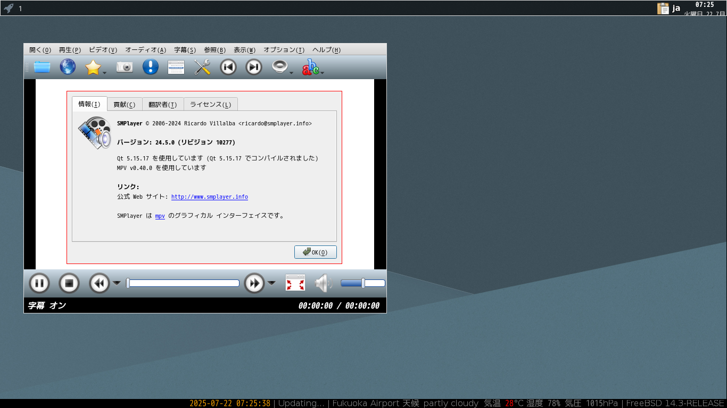This screenshot has height=408, width=727.
Task: Adjust the volume slider
Action: pos(363,283)
